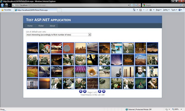Expand the Home button dropdown arrow
Screen dimensions: 185x111
coord(137,10)
